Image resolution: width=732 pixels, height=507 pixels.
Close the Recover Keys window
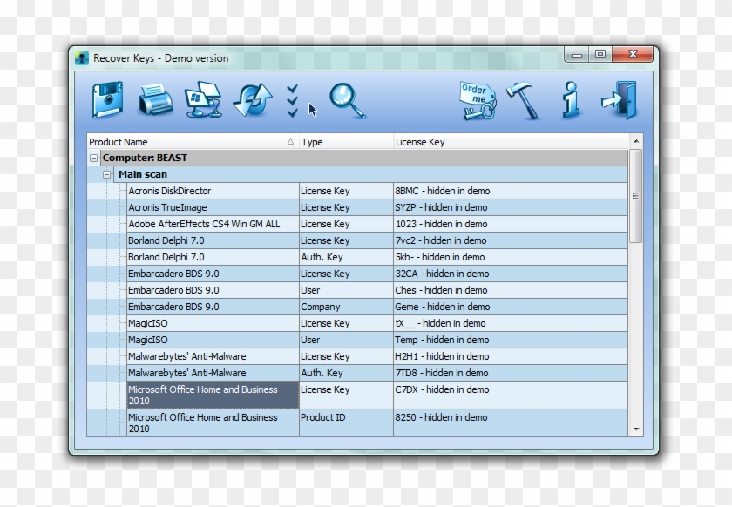coord(633,54)
